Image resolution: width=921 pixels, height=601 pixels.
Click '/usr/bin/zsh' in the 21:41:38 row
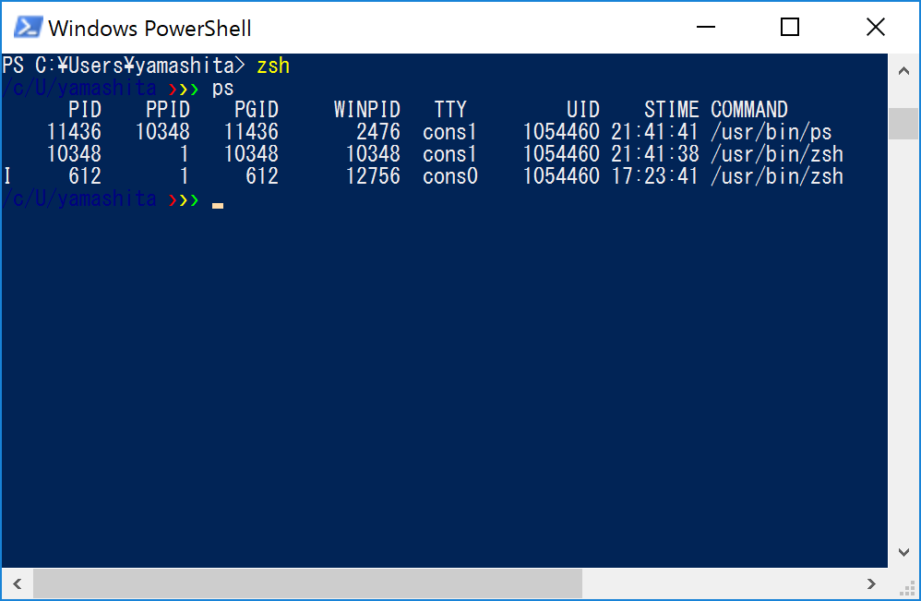click(x=777, y=154)
